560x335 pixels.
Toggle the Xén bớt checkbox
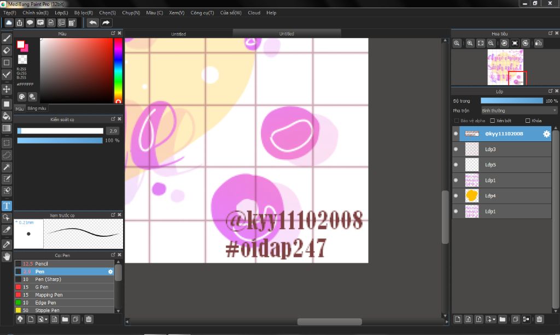click(x=493, y=121)
